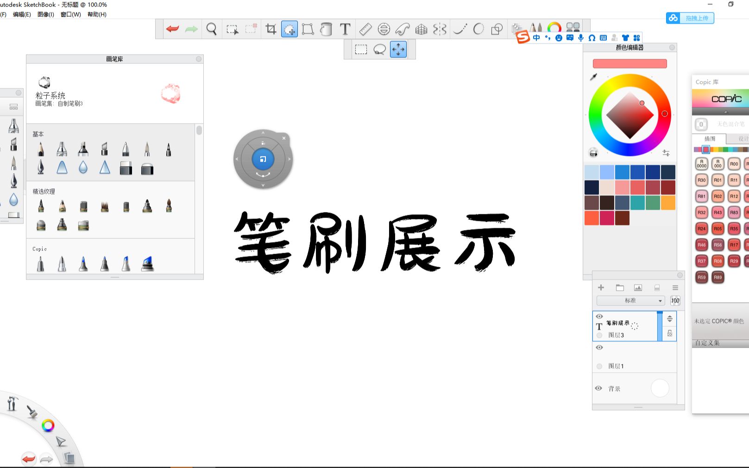Select the Text tool
Image resolution: width=749 pixels, height=468 pixels.
pyautogui.click(x=345, y=29)
